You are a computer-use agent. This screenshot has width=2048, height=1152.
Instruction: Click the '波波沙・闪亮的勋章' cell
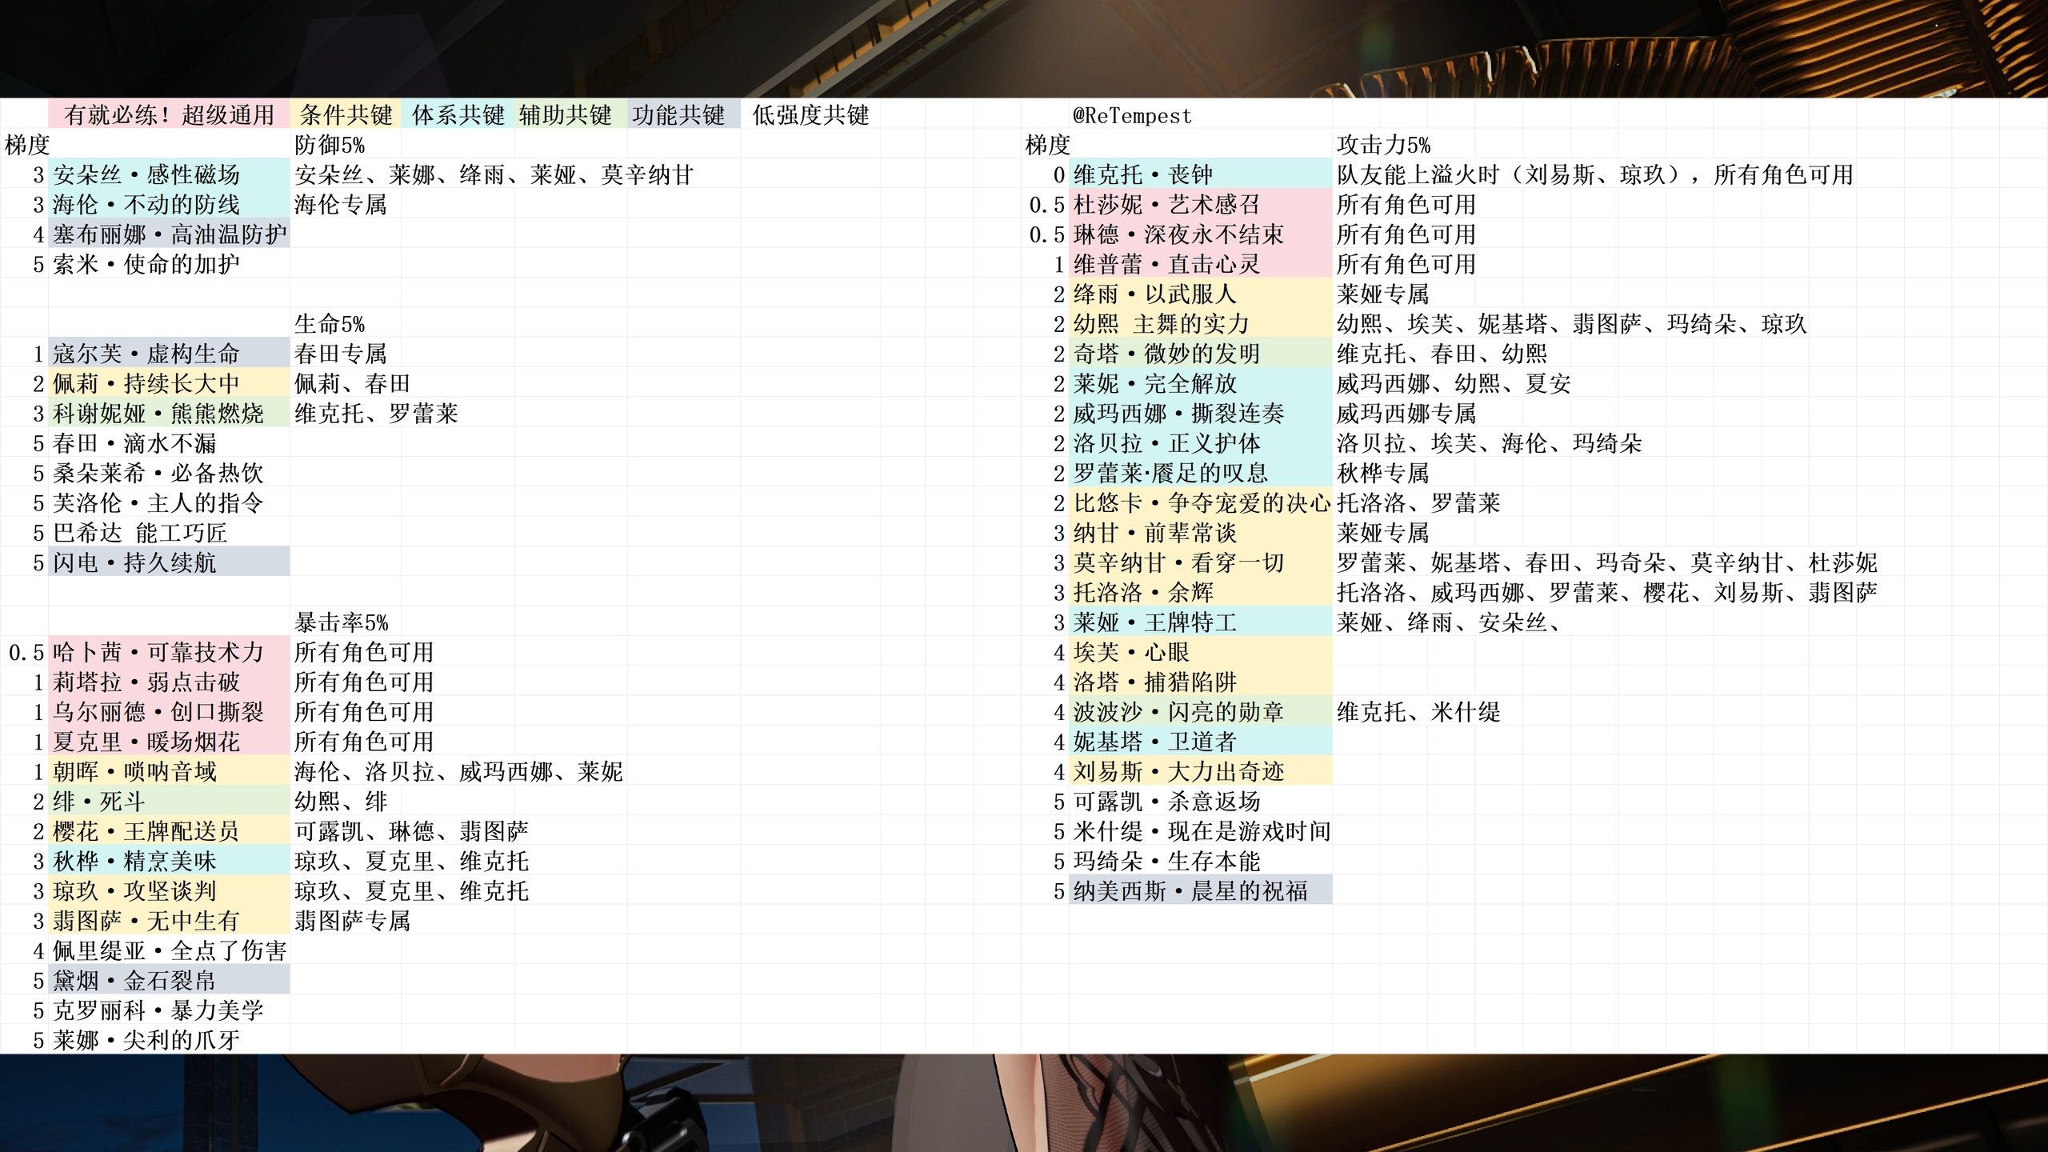pos(1178,712)
